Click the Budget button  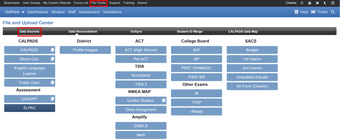252,50
